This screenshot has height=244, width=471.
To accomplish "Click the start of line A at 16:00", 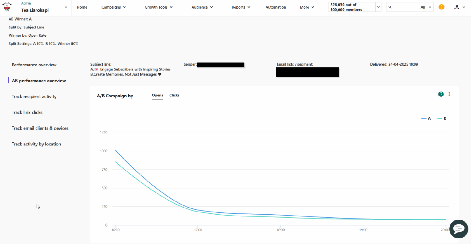I will pyautogui.click(x=115, y=150).
